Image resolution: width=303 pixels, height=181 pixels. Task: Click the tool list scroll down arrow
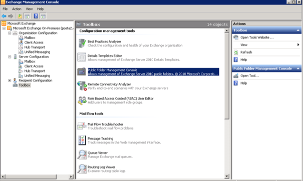click(227, 176)
